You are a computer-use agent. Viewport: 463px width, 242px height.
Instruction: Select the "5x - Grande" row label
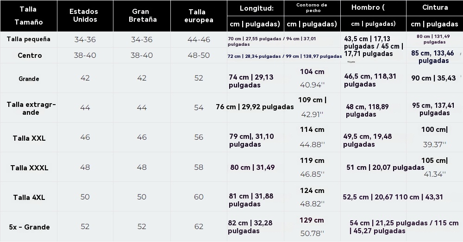click(29, 227)
